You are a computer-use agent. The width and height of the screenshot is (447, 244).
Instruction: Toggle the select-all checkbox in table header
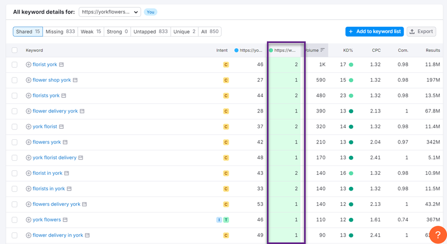pyautogui.click(x=15, y=50)
